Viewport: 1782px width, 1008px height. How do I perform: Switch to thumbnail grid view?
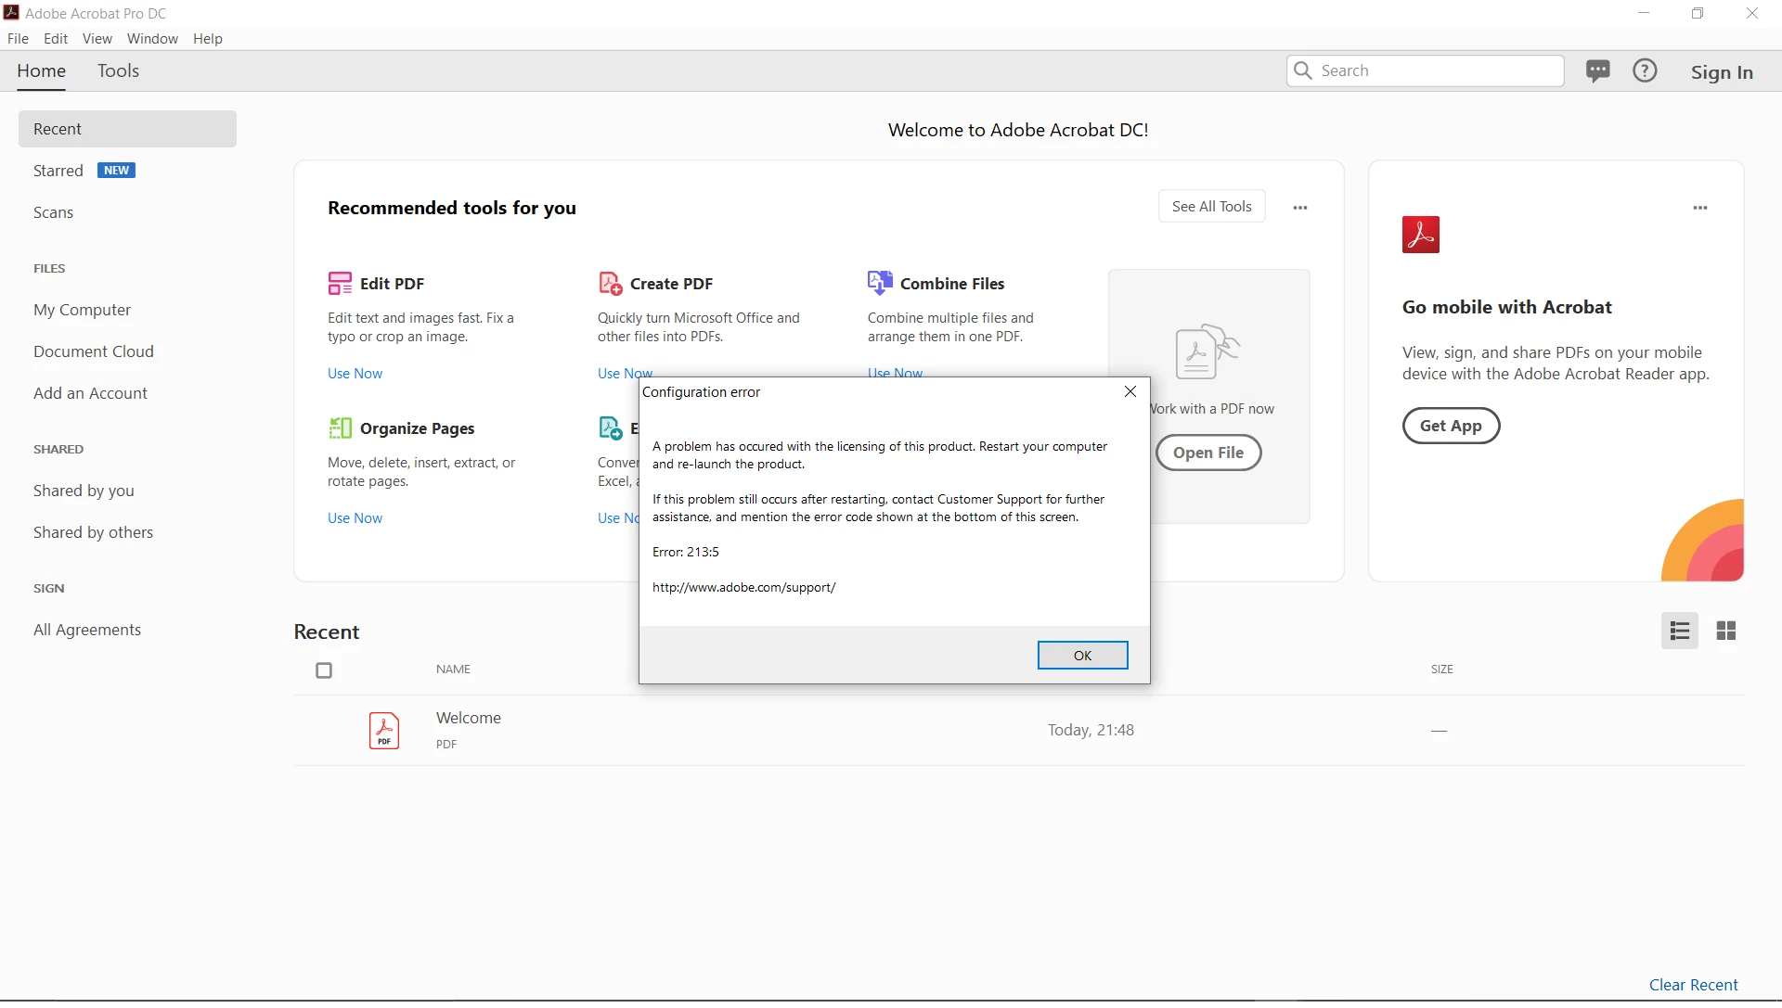coord(1725,632)
